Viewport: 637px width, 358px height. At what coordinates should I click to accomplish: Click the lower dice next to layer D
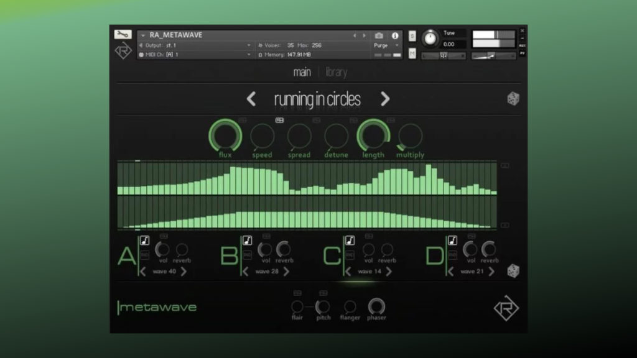[x=513, y=271]
